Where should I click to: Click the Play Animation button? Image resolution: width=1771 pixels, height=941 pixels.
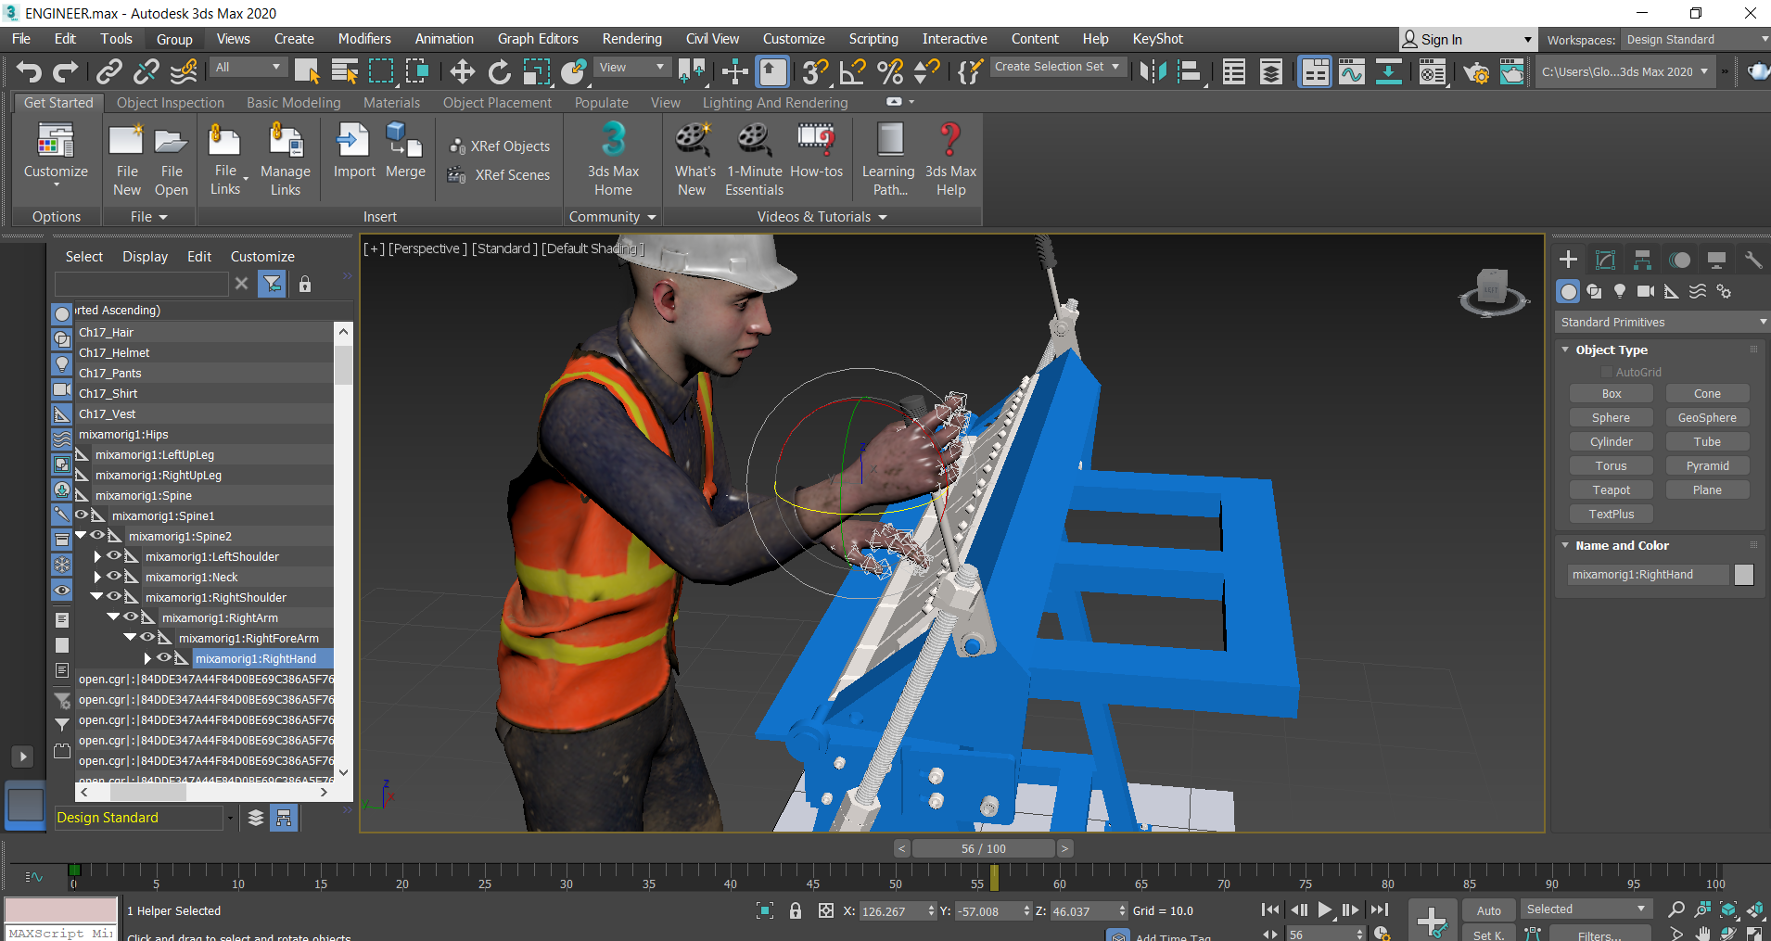point(1325,910)
